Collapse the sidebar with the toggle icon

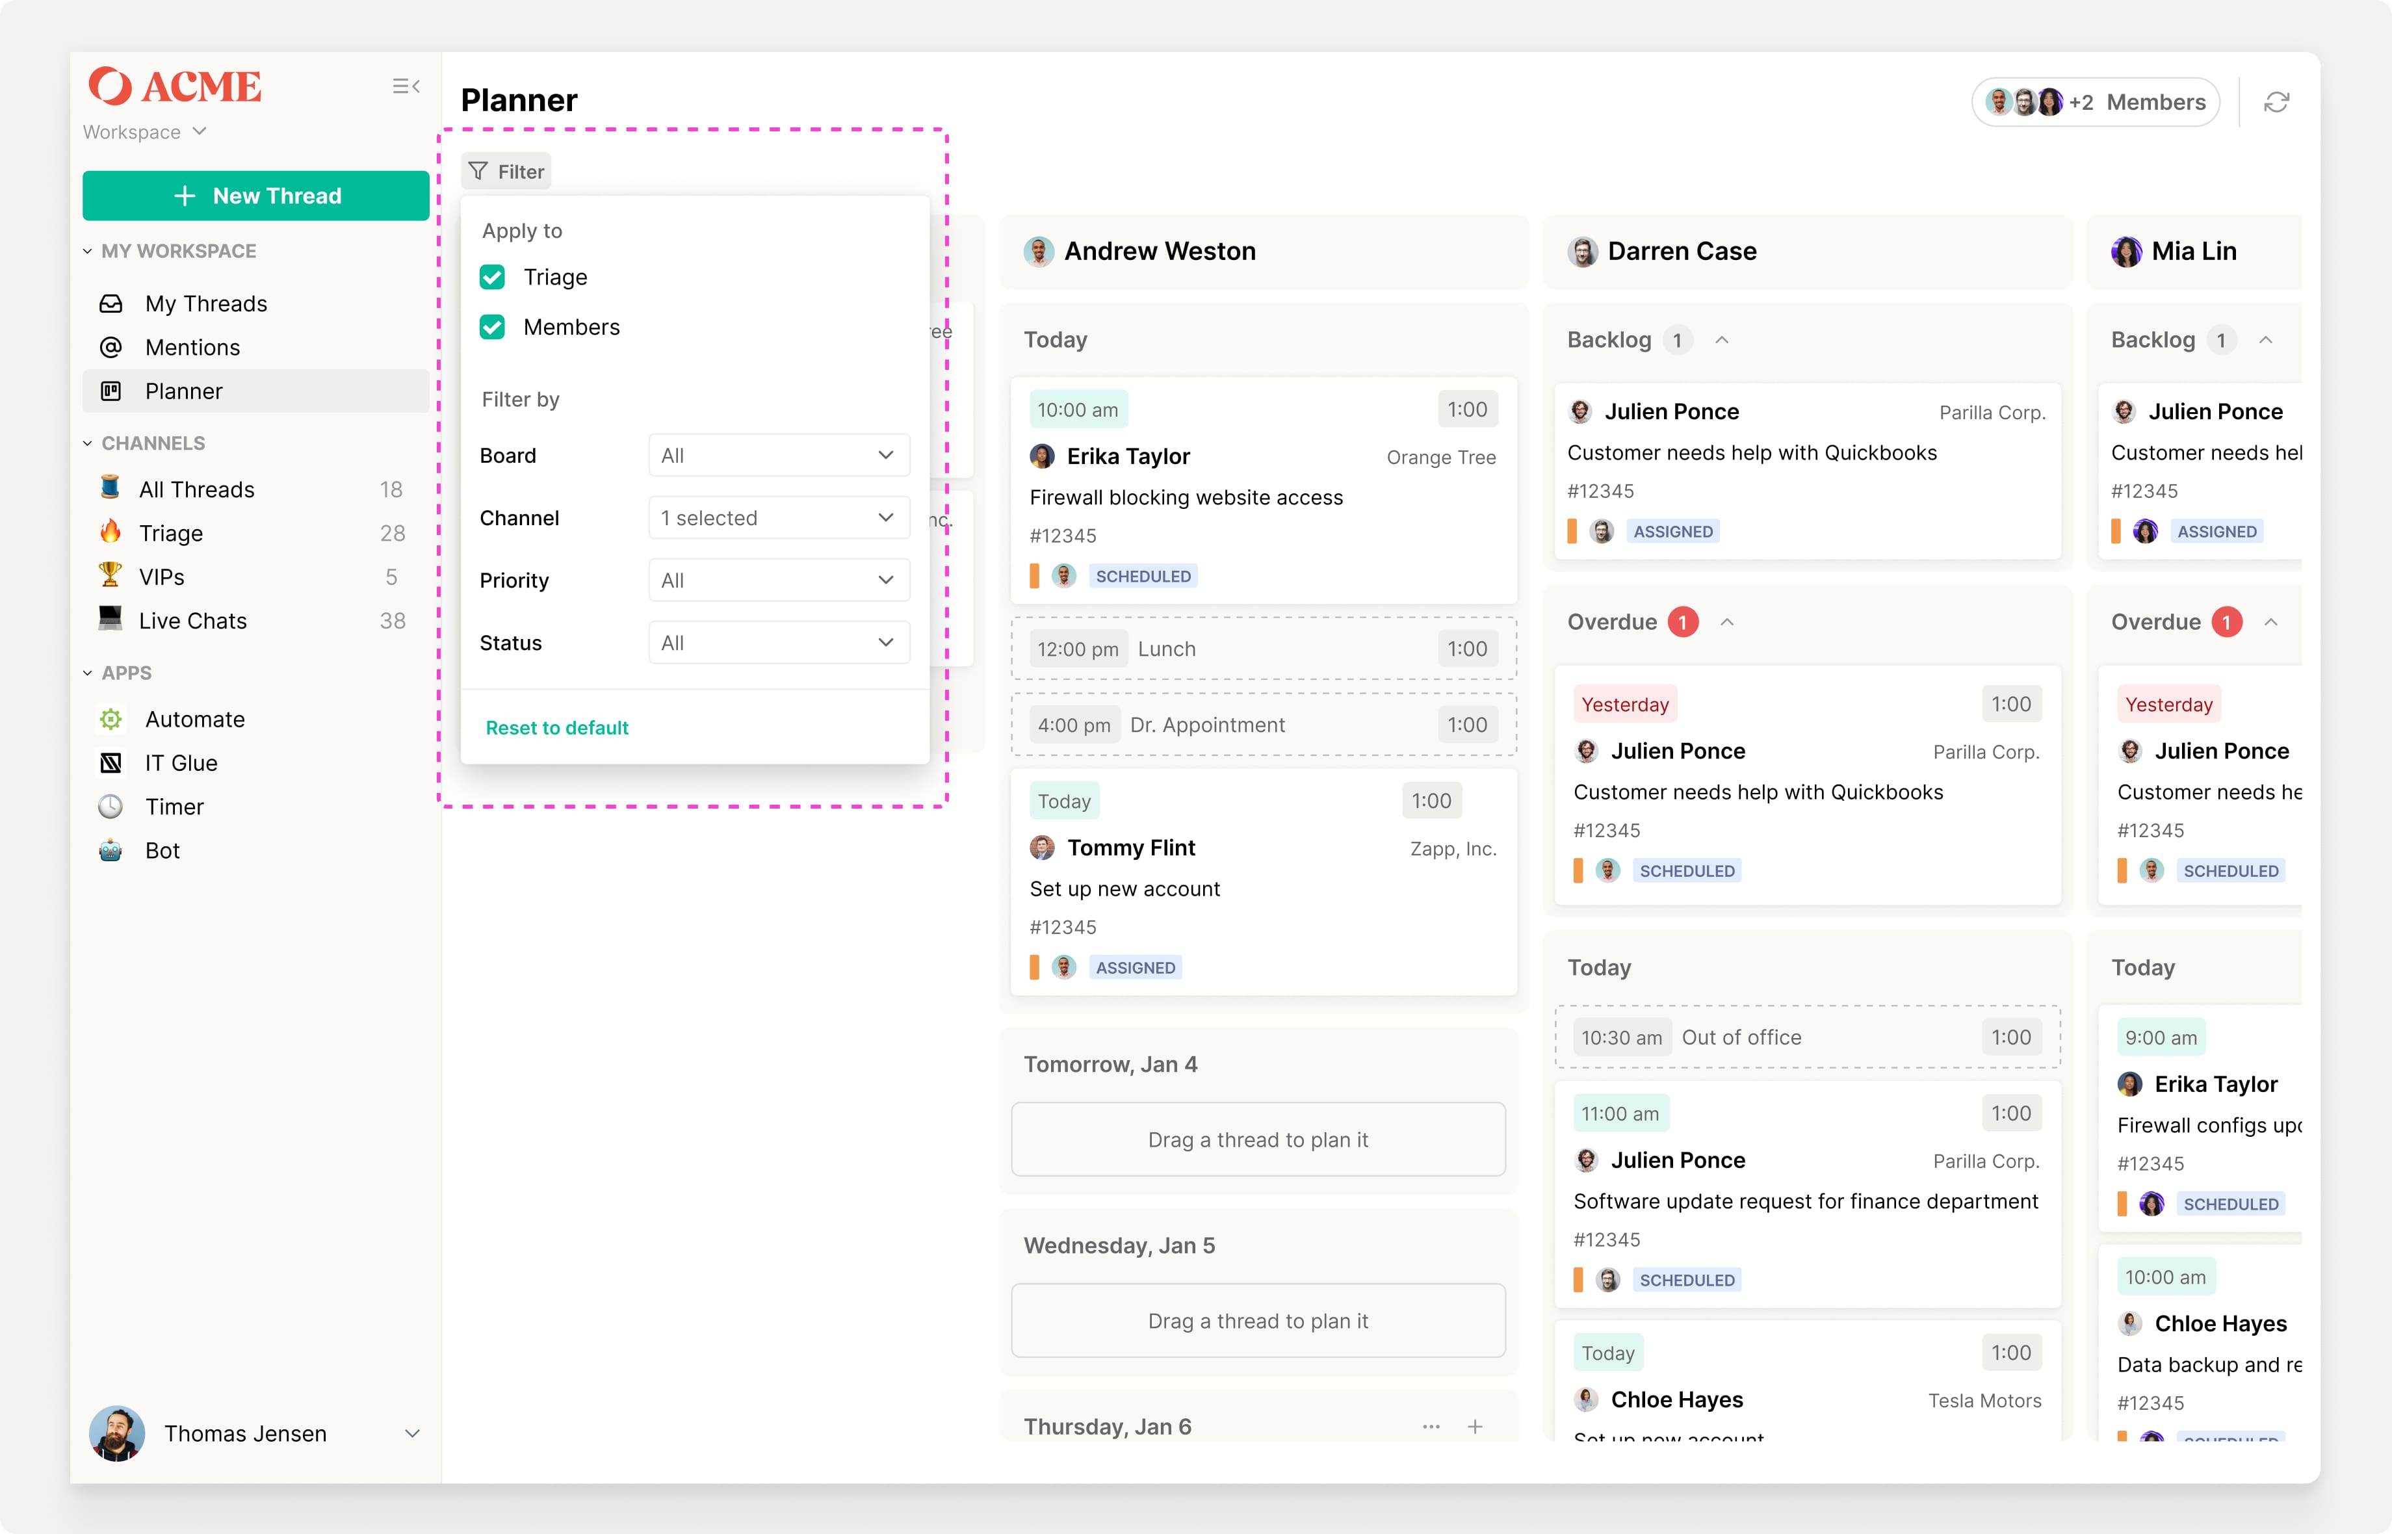click(406, 86)
